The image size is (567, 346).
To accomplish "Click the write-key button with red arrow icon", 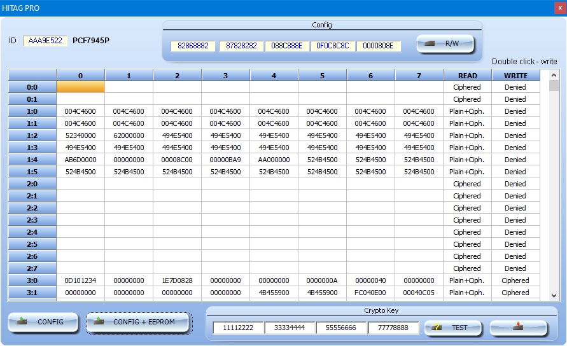I will click(x=518, y=328).
